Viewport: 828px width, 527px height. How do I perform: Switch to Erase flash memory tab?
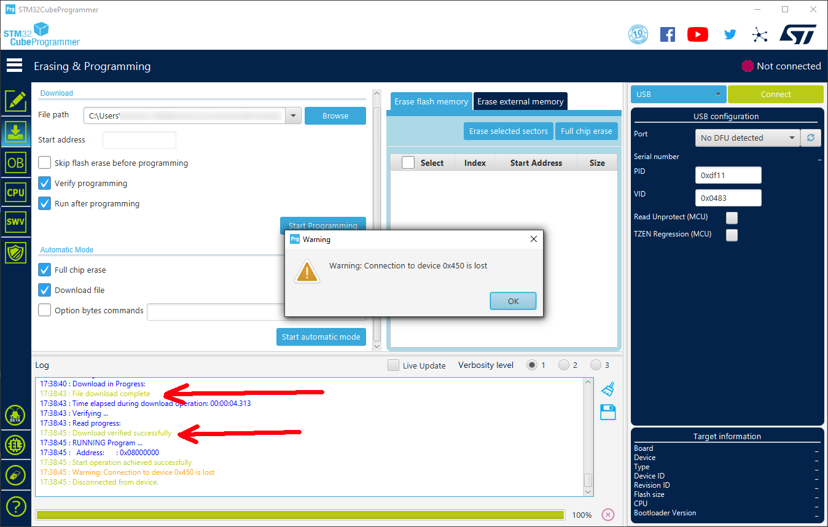pos(431,101)
